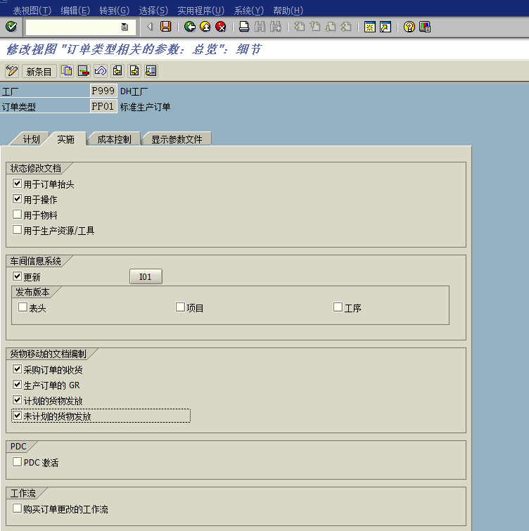Click the First Page icon
Image resolution: width=529 pixels, height=531 pixels.
click(x=300, y=27)
